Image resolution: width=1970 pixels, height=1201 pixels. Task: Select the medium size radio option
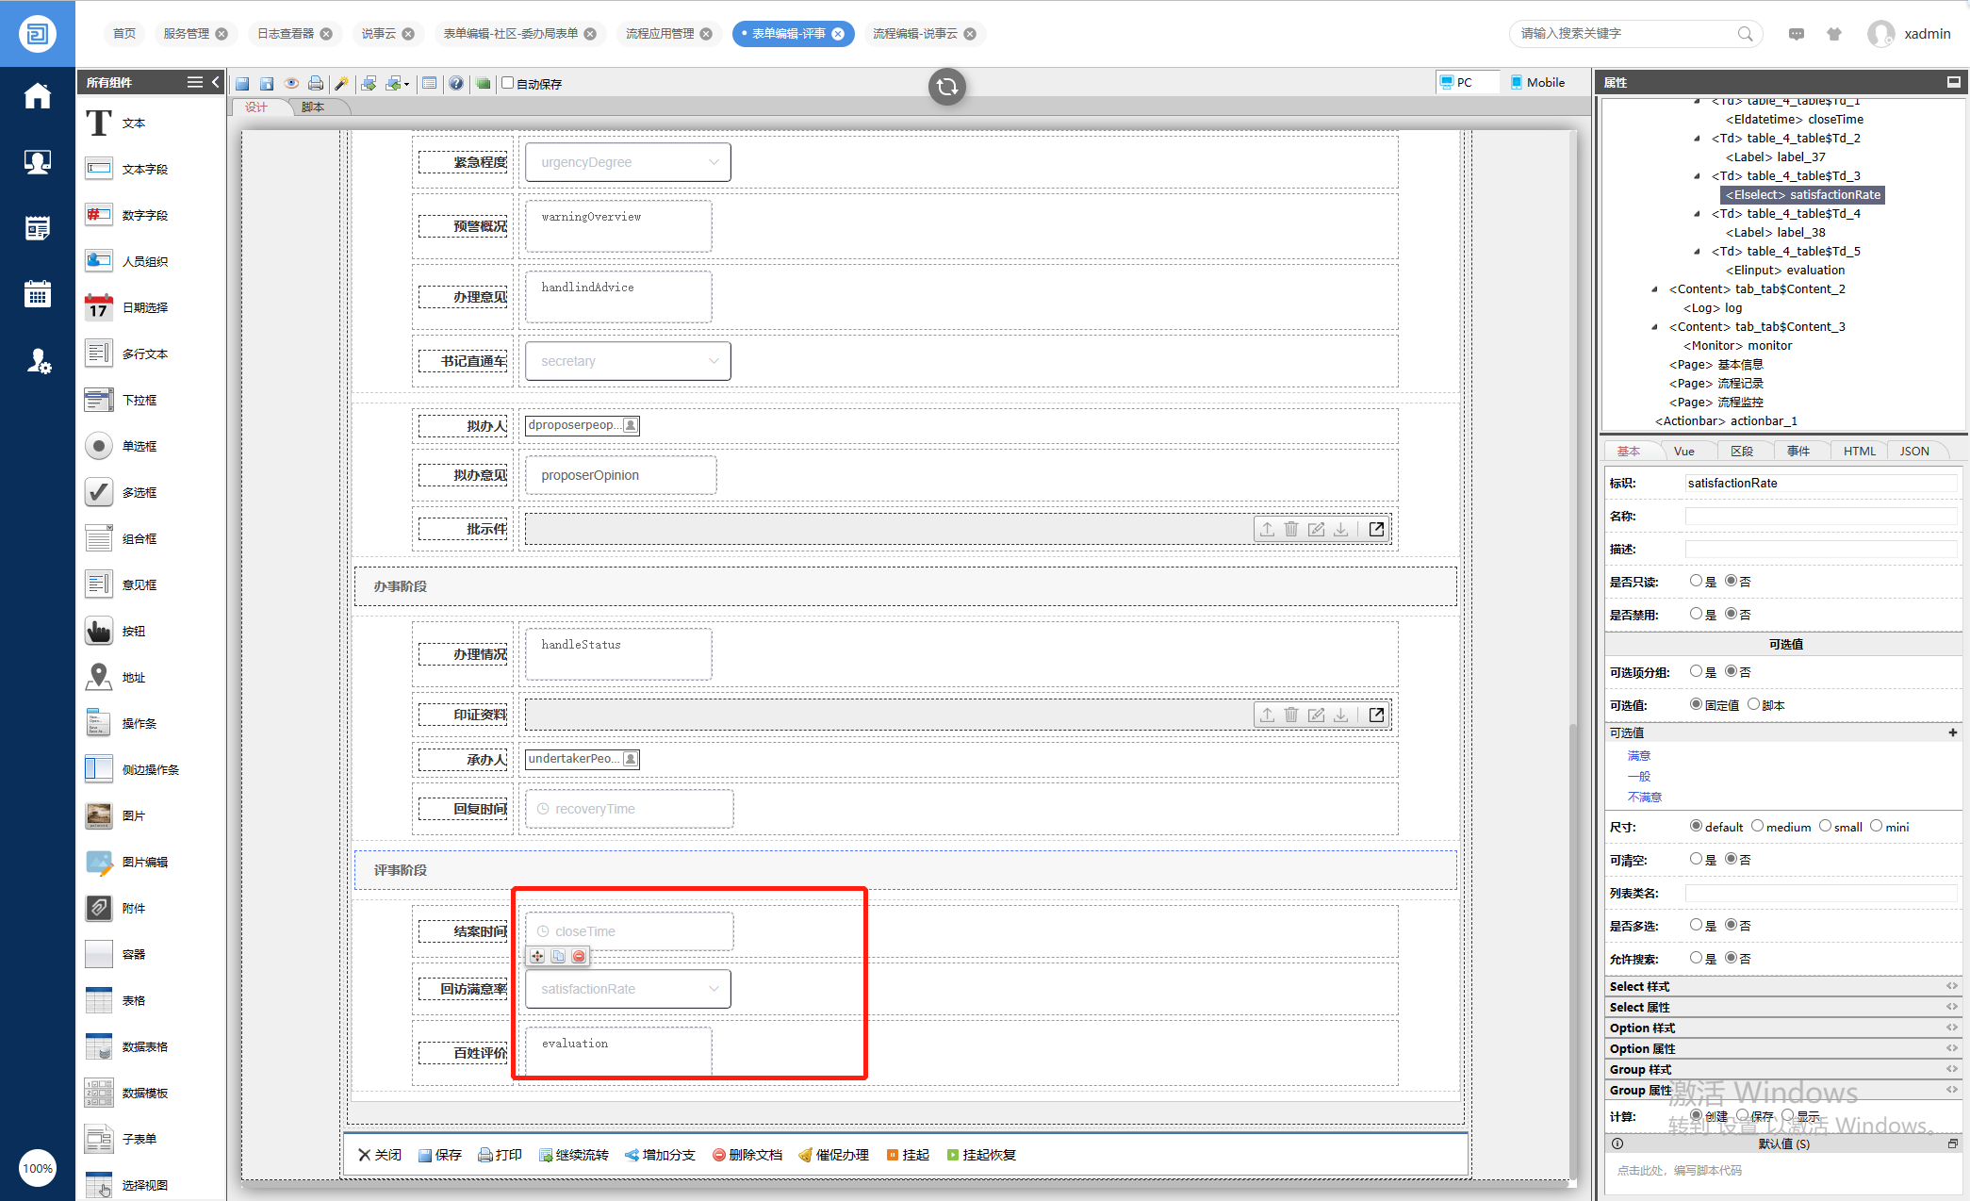tap(1757, 827)
